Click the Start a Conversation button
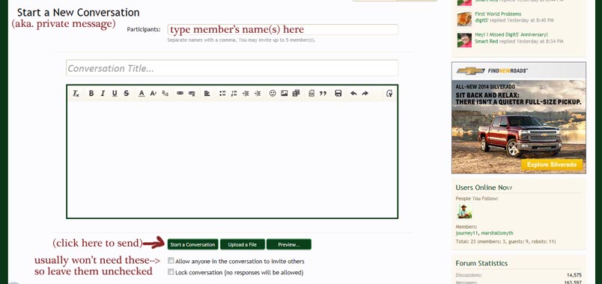 click(x=192, y=244)
